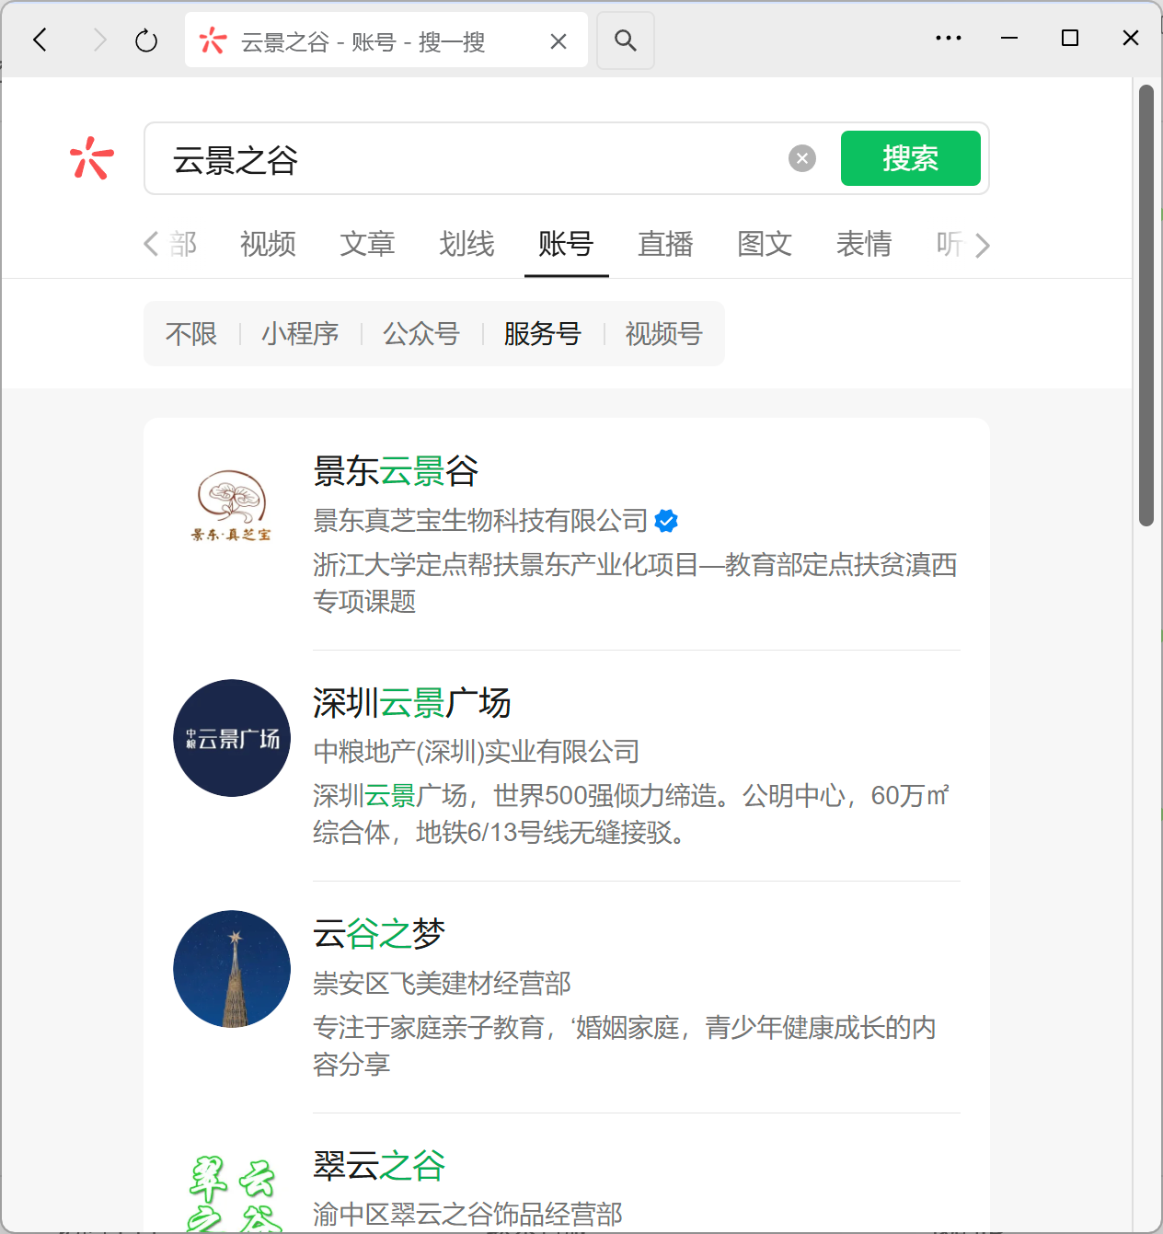The width and height of the screenshot is (1163, 1234).
Task: Select the 账号 tab
Action: tap(566, 244)
